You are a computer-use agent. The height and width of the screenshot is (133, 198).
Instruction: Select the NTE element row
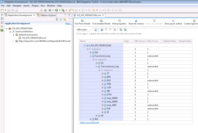click(x=136, y=81)
